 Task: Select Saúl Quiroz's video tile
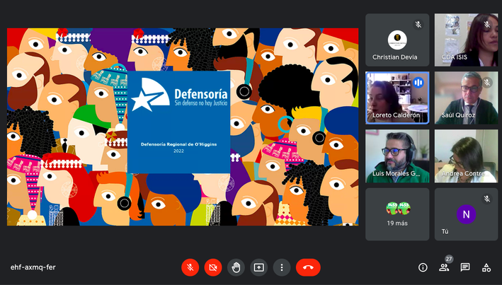coord(466,98)
